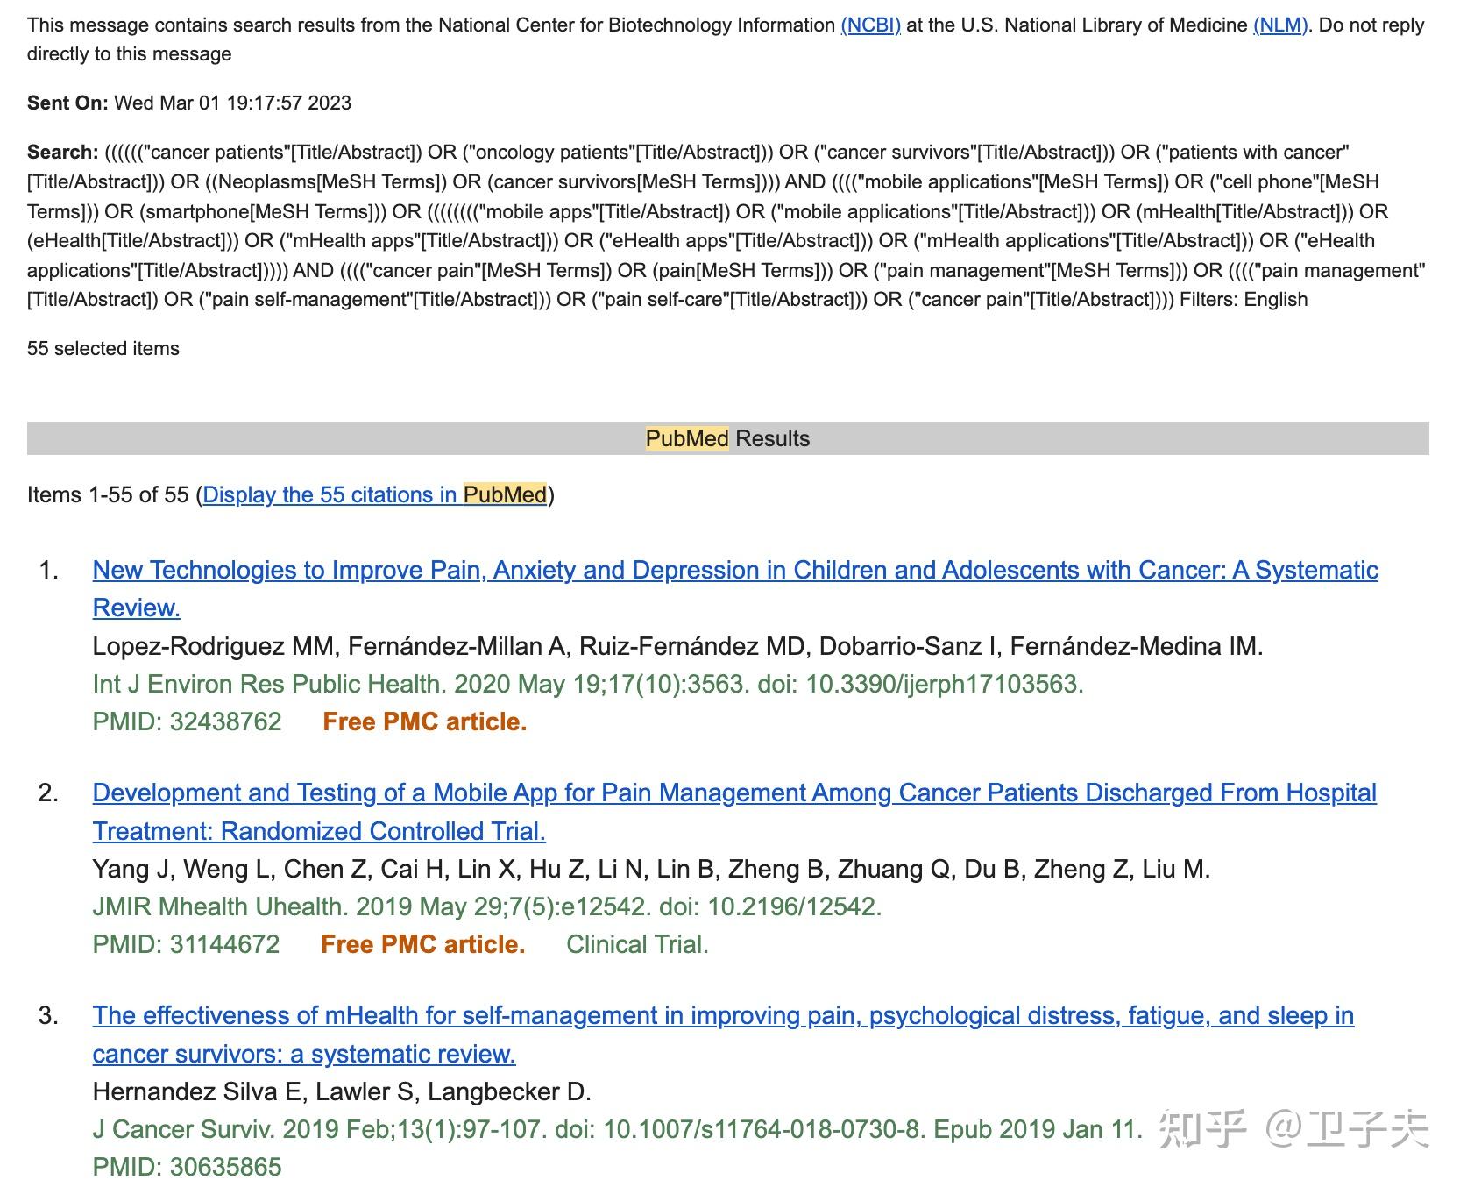Click the Free PMC article label for item 2
The image size is (1467, 1187).
(424, 944)
